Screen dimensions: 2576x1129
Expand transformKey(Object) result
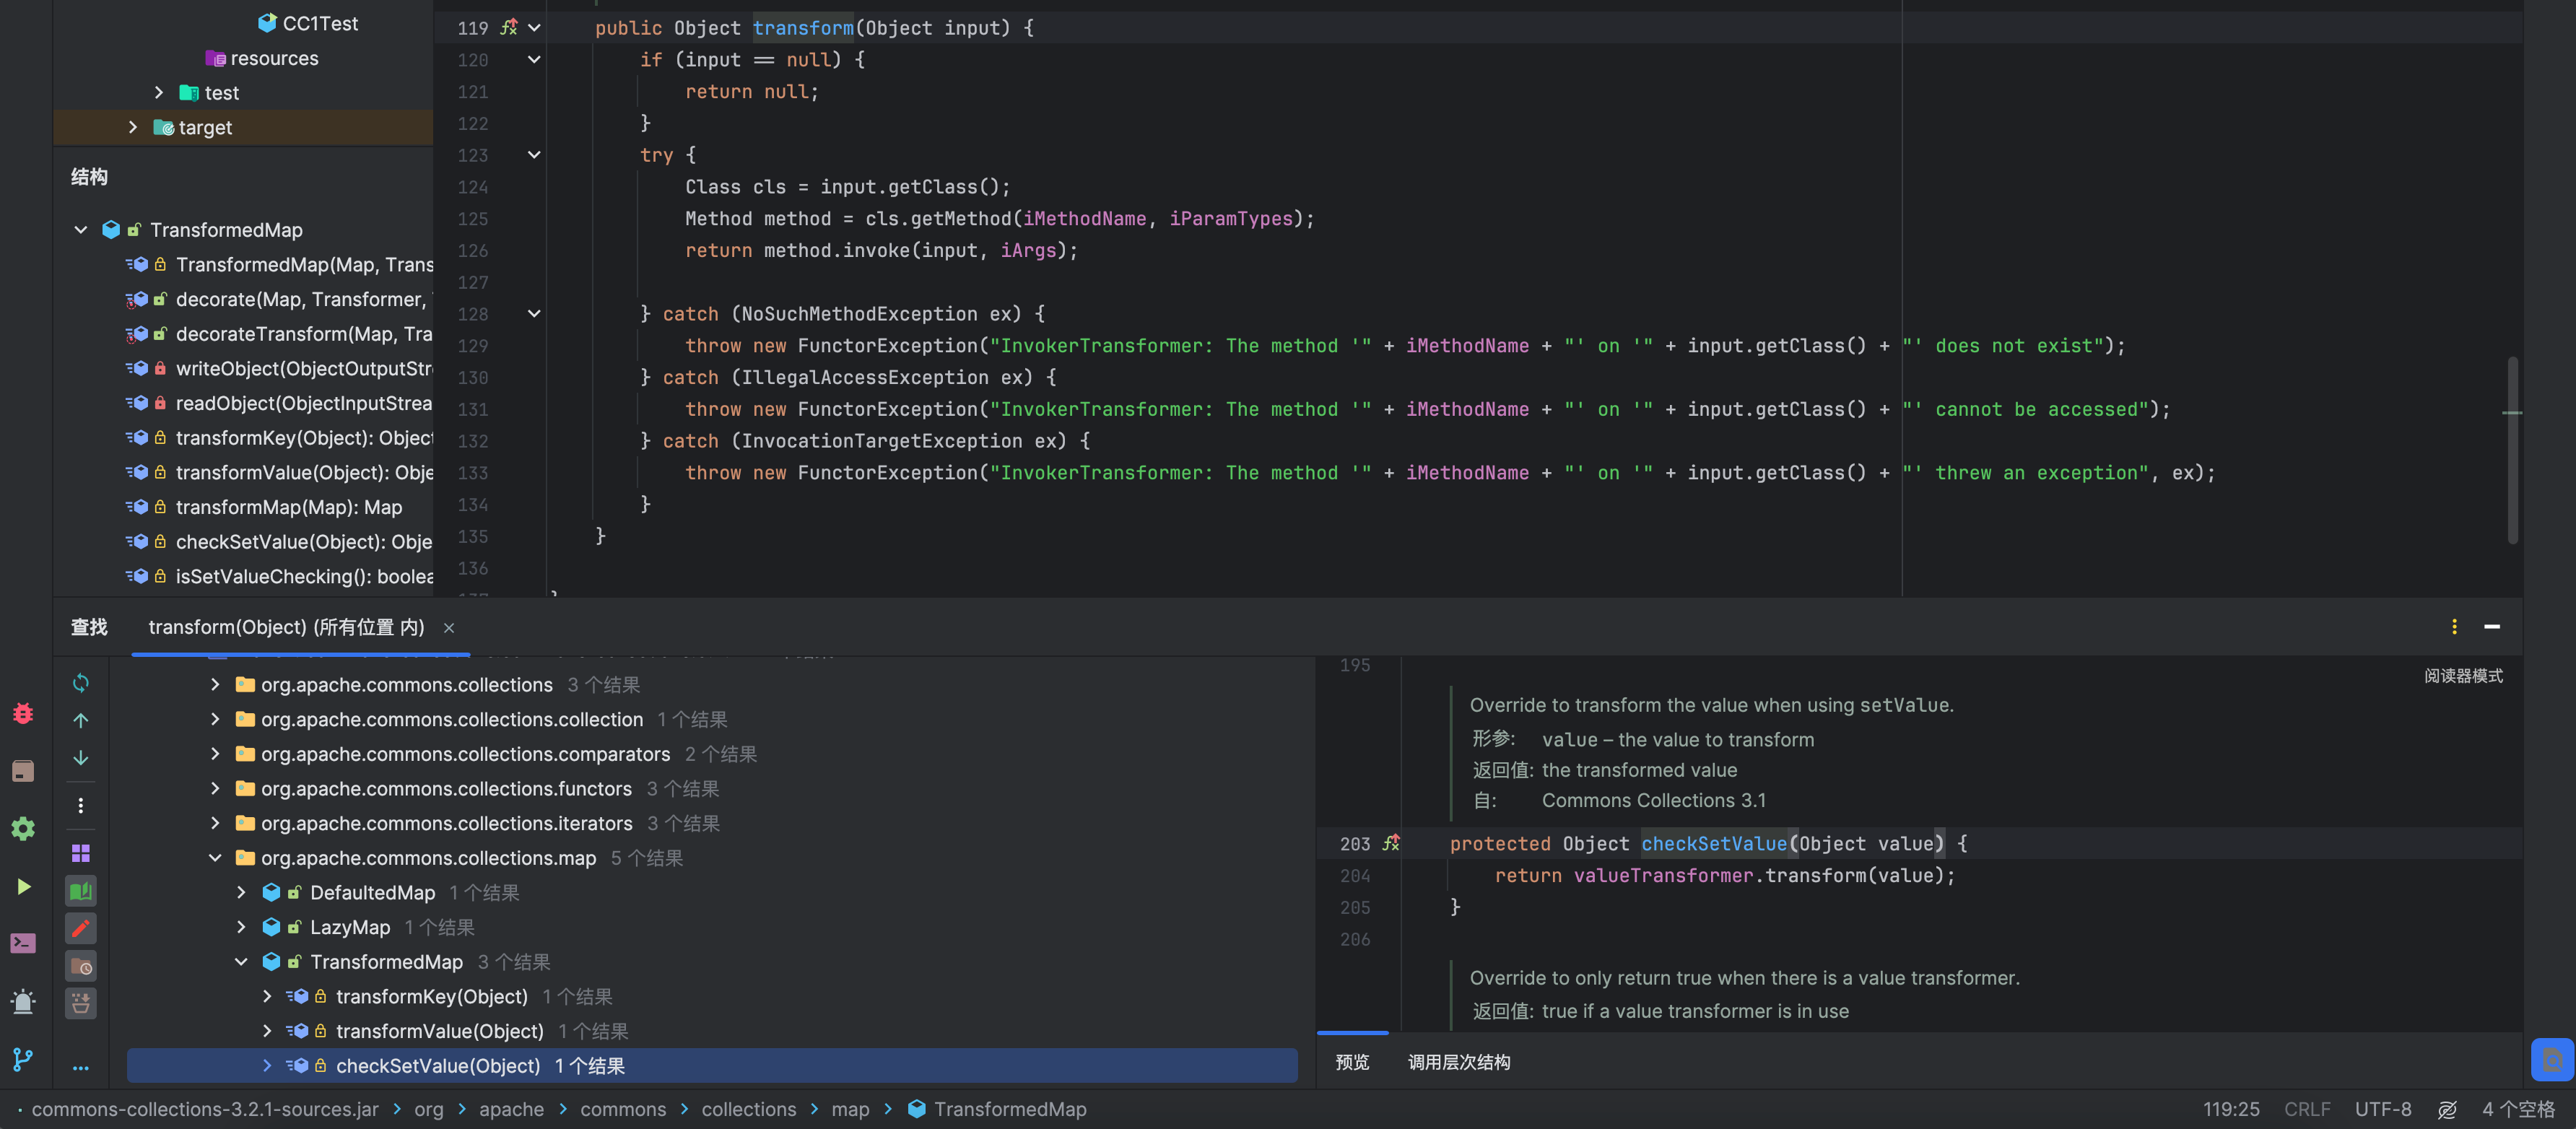tap(267, 997)
